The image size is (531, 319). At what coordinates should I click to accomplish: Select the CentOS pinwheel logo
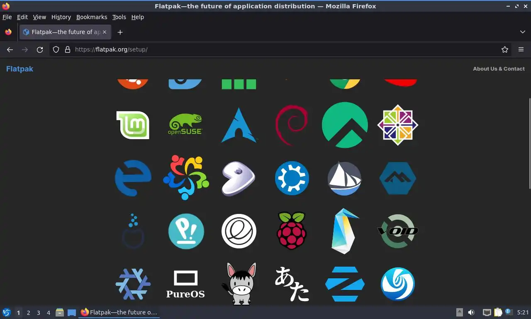click(397, 125)
